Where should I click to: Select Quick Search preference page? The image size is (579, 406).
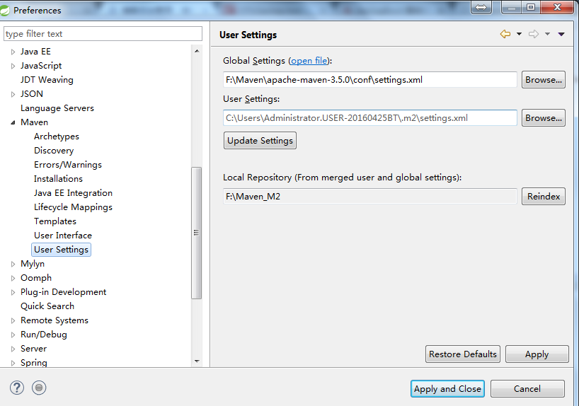(x=47, y=306)
